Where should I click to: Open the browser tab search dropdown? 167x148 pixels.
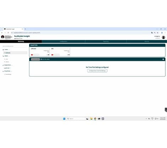2,29
